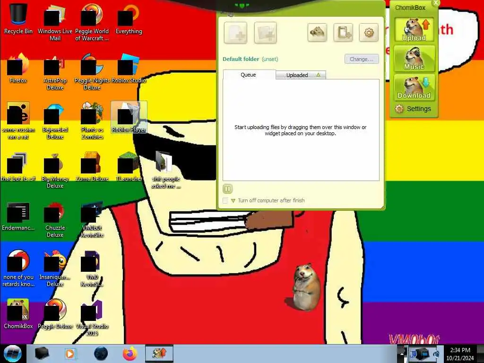The height and width of the screenshot is (363, 484).
Task: Open the black box taskbar icon
Action: 42,354
